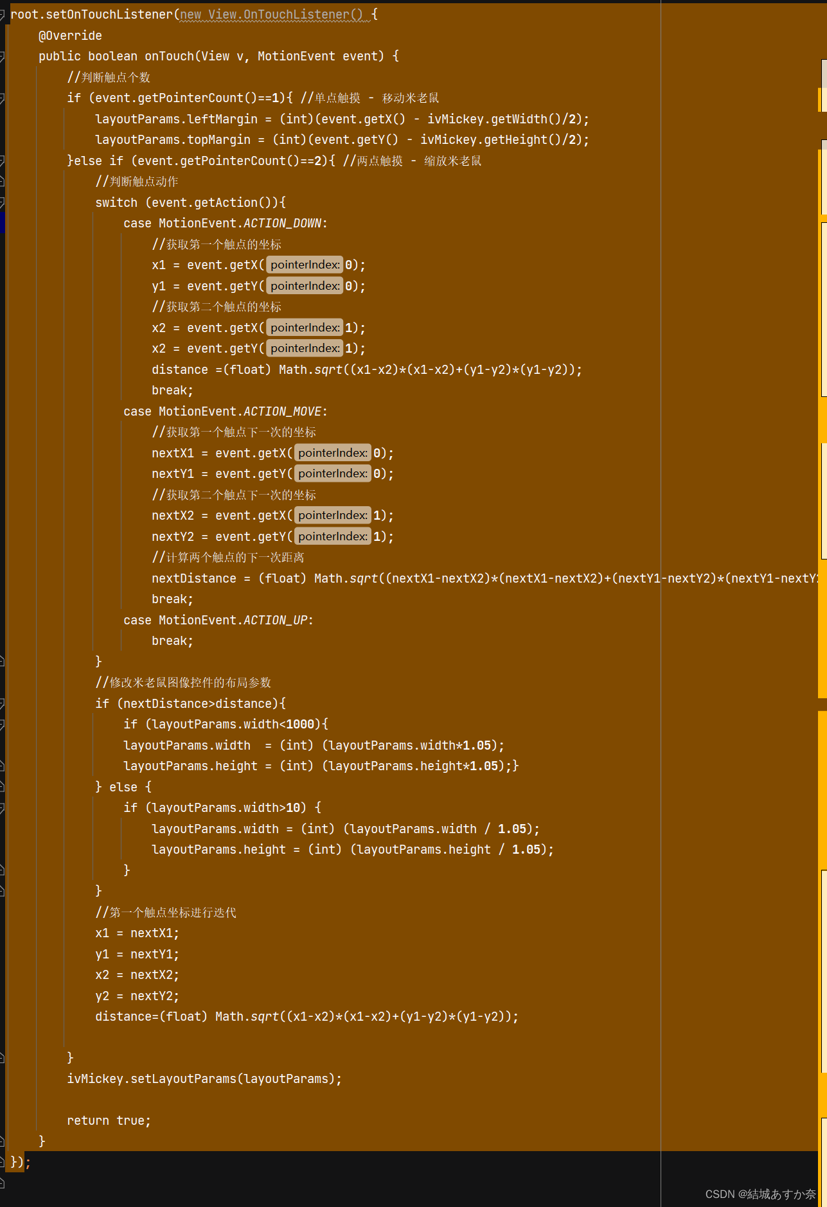
Task: Select the ACTION_UP constant
Action: (276, 620)
